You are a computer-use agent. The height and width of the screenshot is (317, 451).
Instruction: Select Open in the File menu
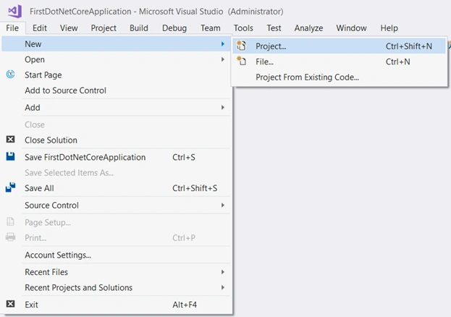click(x=116, y=59)
